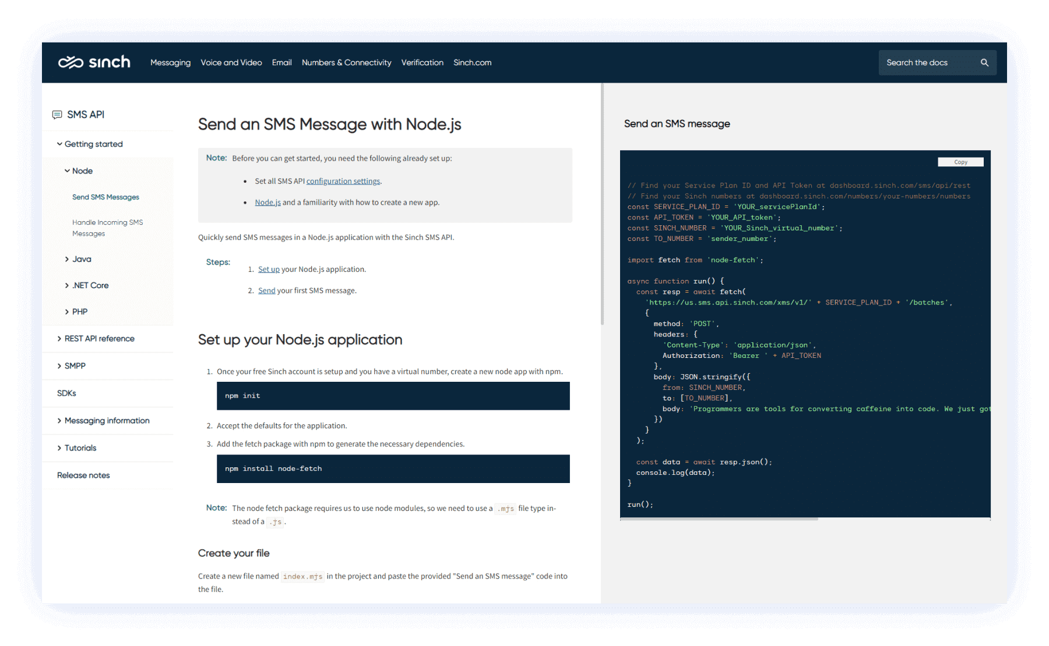Open the Messaging menu in navbar
Image resolution: width=1049 pixels, height=646 pixels.
(170, 62)
